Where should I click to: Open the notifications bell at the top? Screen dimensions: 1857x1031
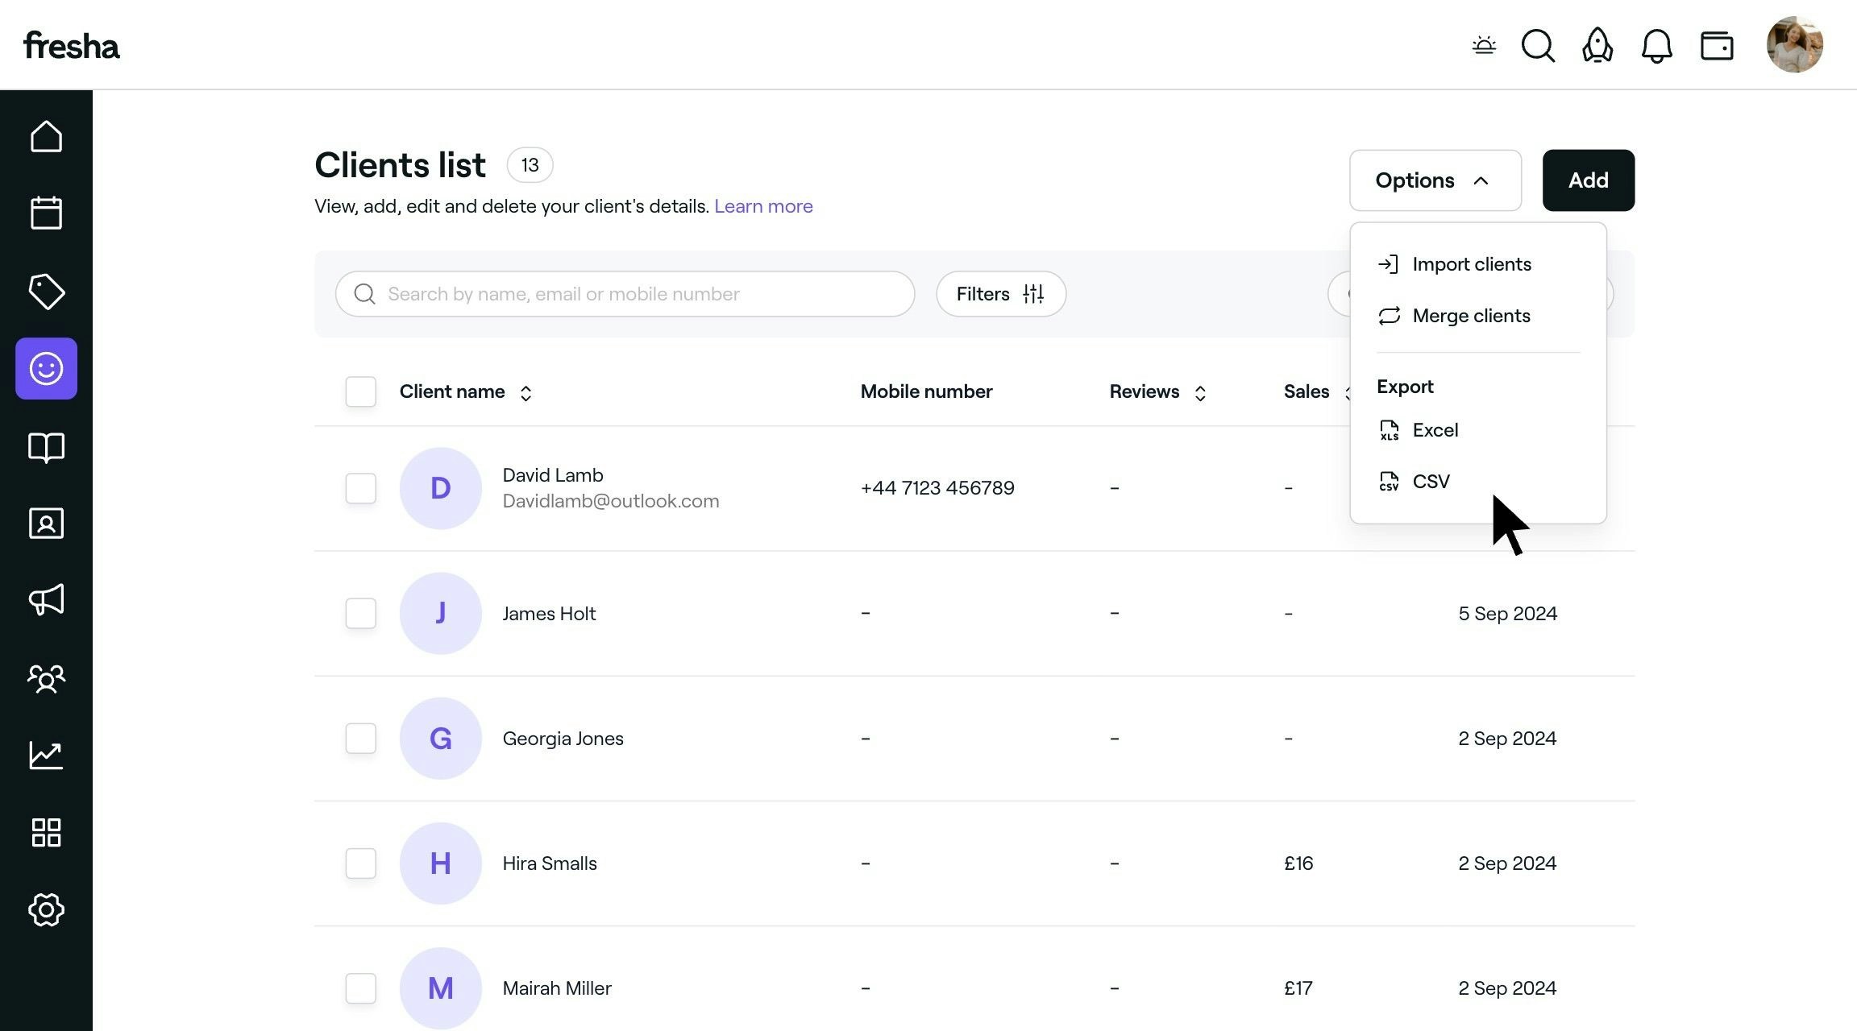click(1657, 46)
